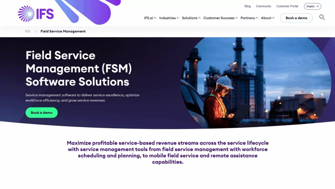
Task: Open the Blog menu item
Action: point(248,6)
